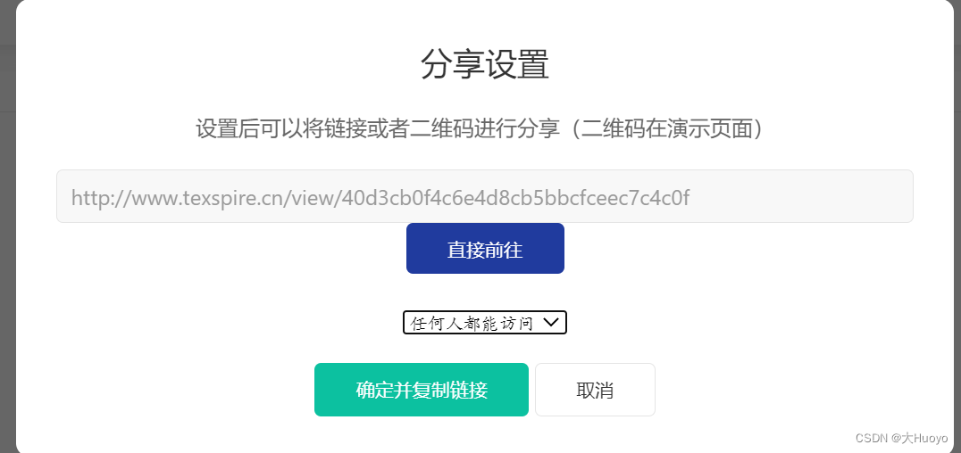Click the 直接前往 button
Viewport: 961px width, 453px height.
485,249
